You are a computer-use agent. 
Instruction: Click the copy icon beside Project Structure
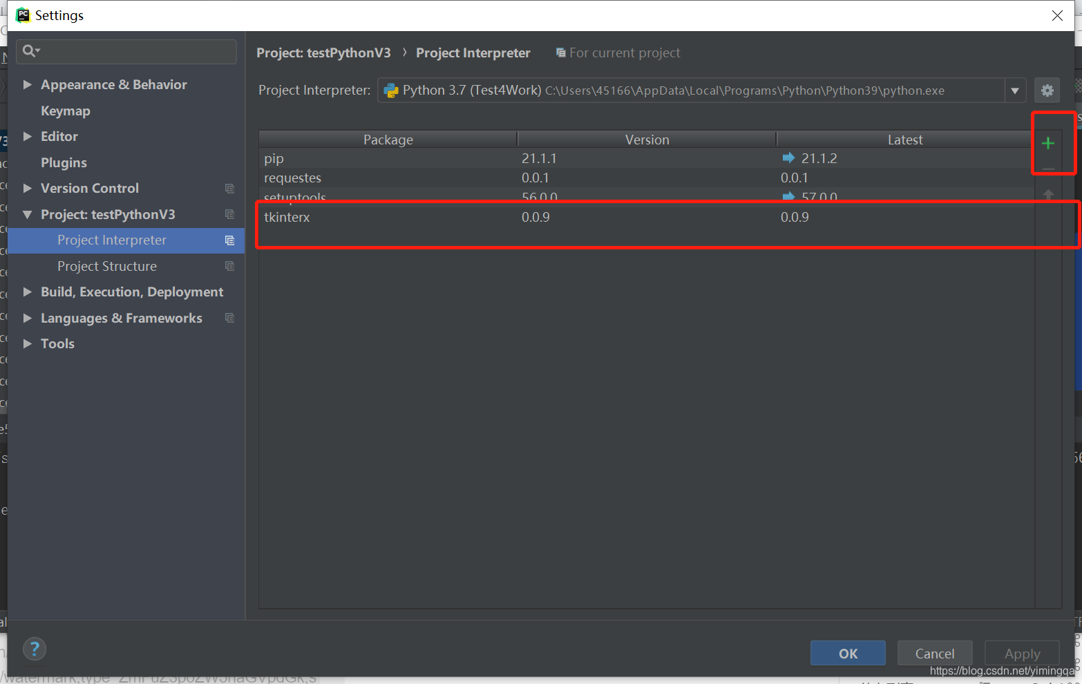229,267
